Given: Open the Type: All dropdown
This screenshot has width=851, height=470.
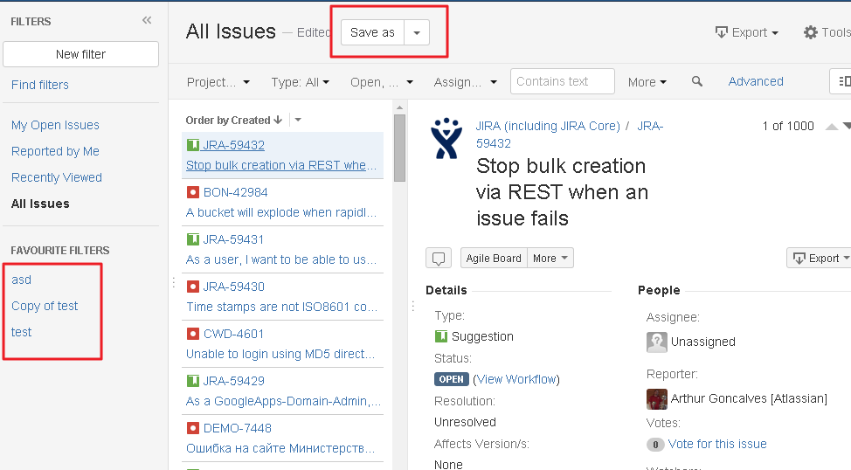Looking at the screenshot, I should click(301, 82).
